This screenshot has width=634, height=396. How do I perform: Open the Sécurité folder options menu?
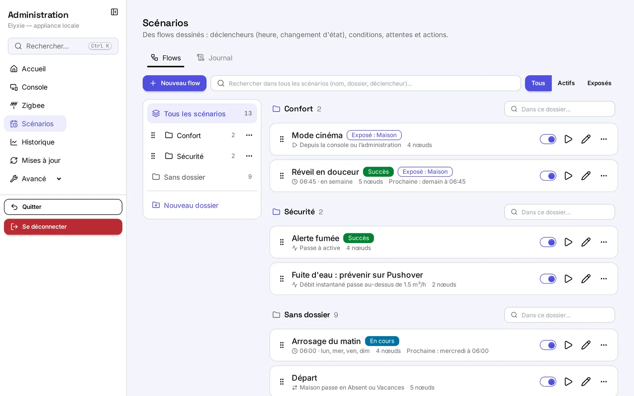[x=249, y=156]
